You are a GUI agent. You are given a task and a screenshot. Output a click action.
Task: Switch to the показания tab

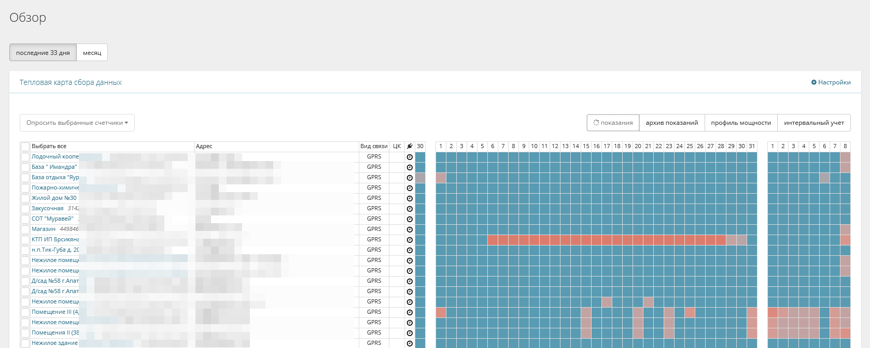pyautogui.click(x=613, y=123)
